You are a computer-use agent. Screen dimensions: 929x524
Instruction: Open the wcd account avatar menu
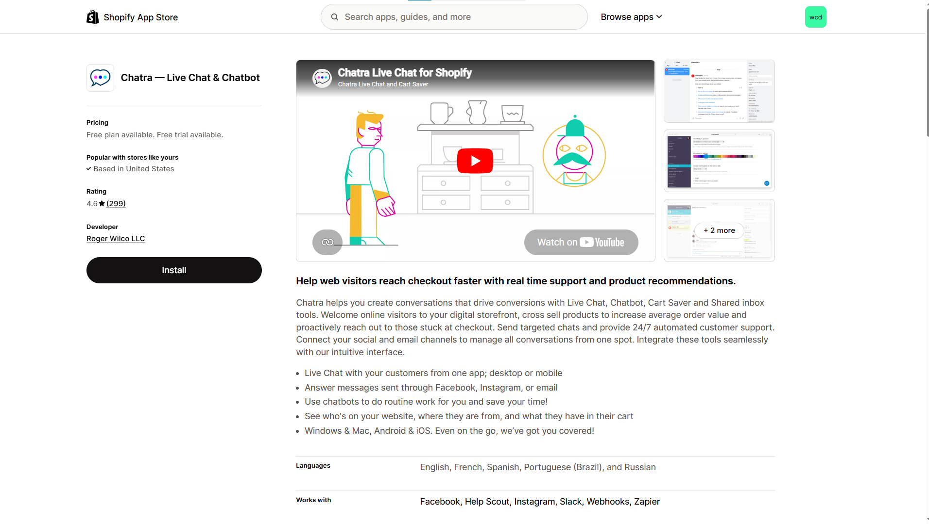coord(815,17)
